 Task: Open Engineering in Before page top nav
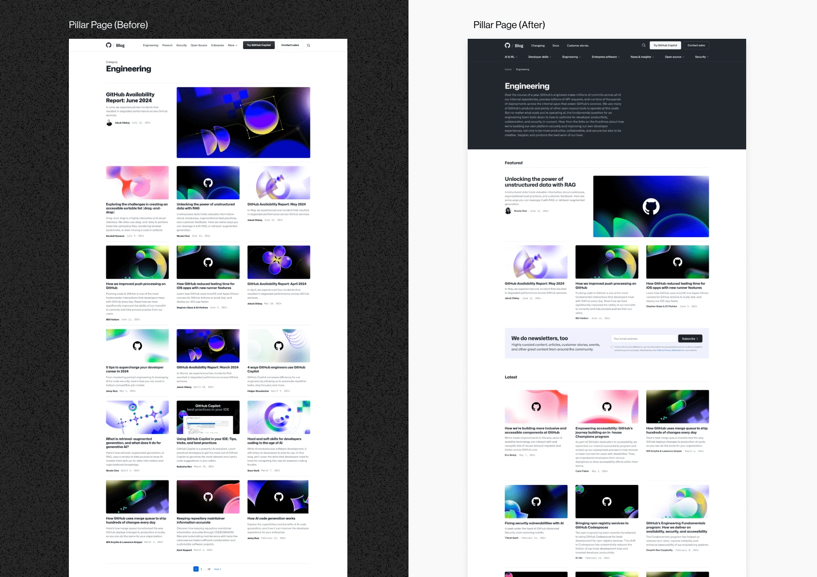pyautogui.click(x=150, y=45)
